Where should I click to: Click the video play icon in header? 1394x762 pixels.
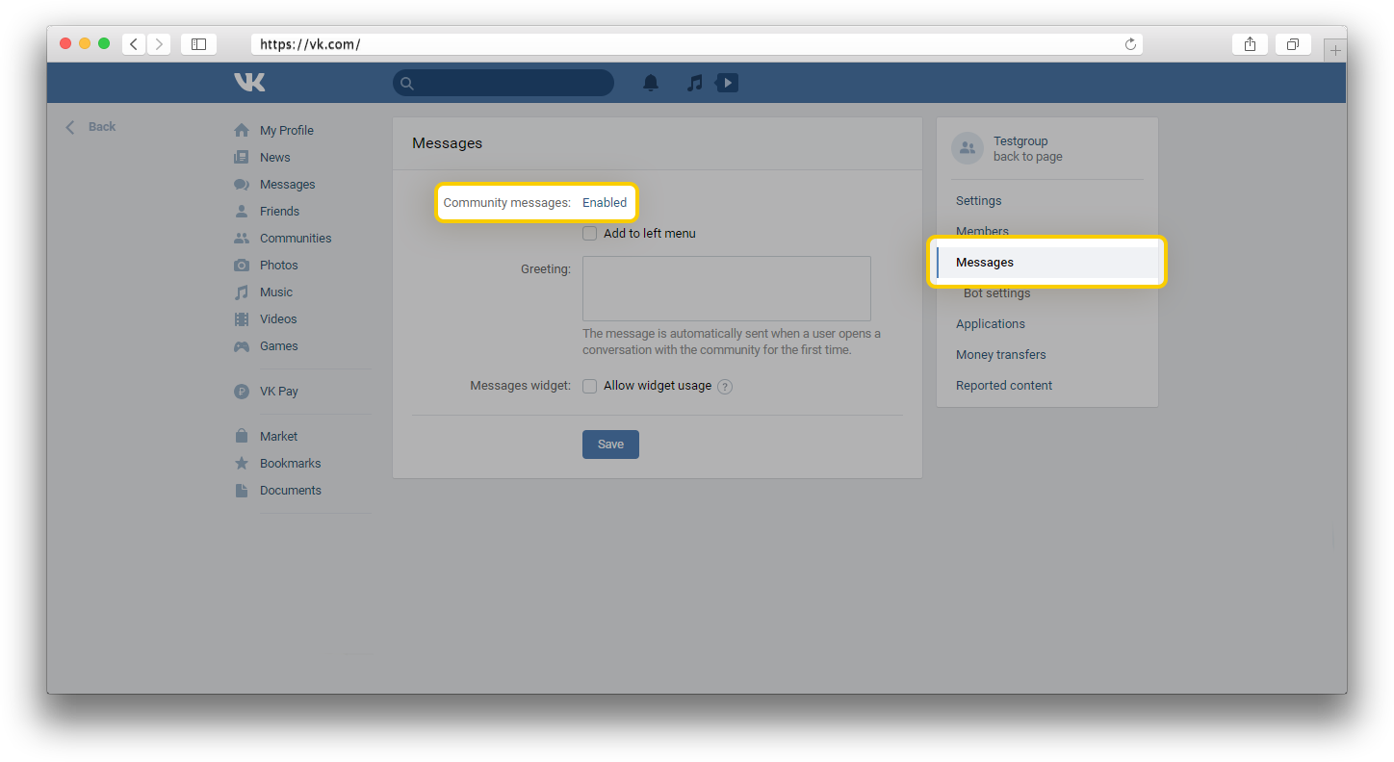pyautogui.click(x=727, y=83)
